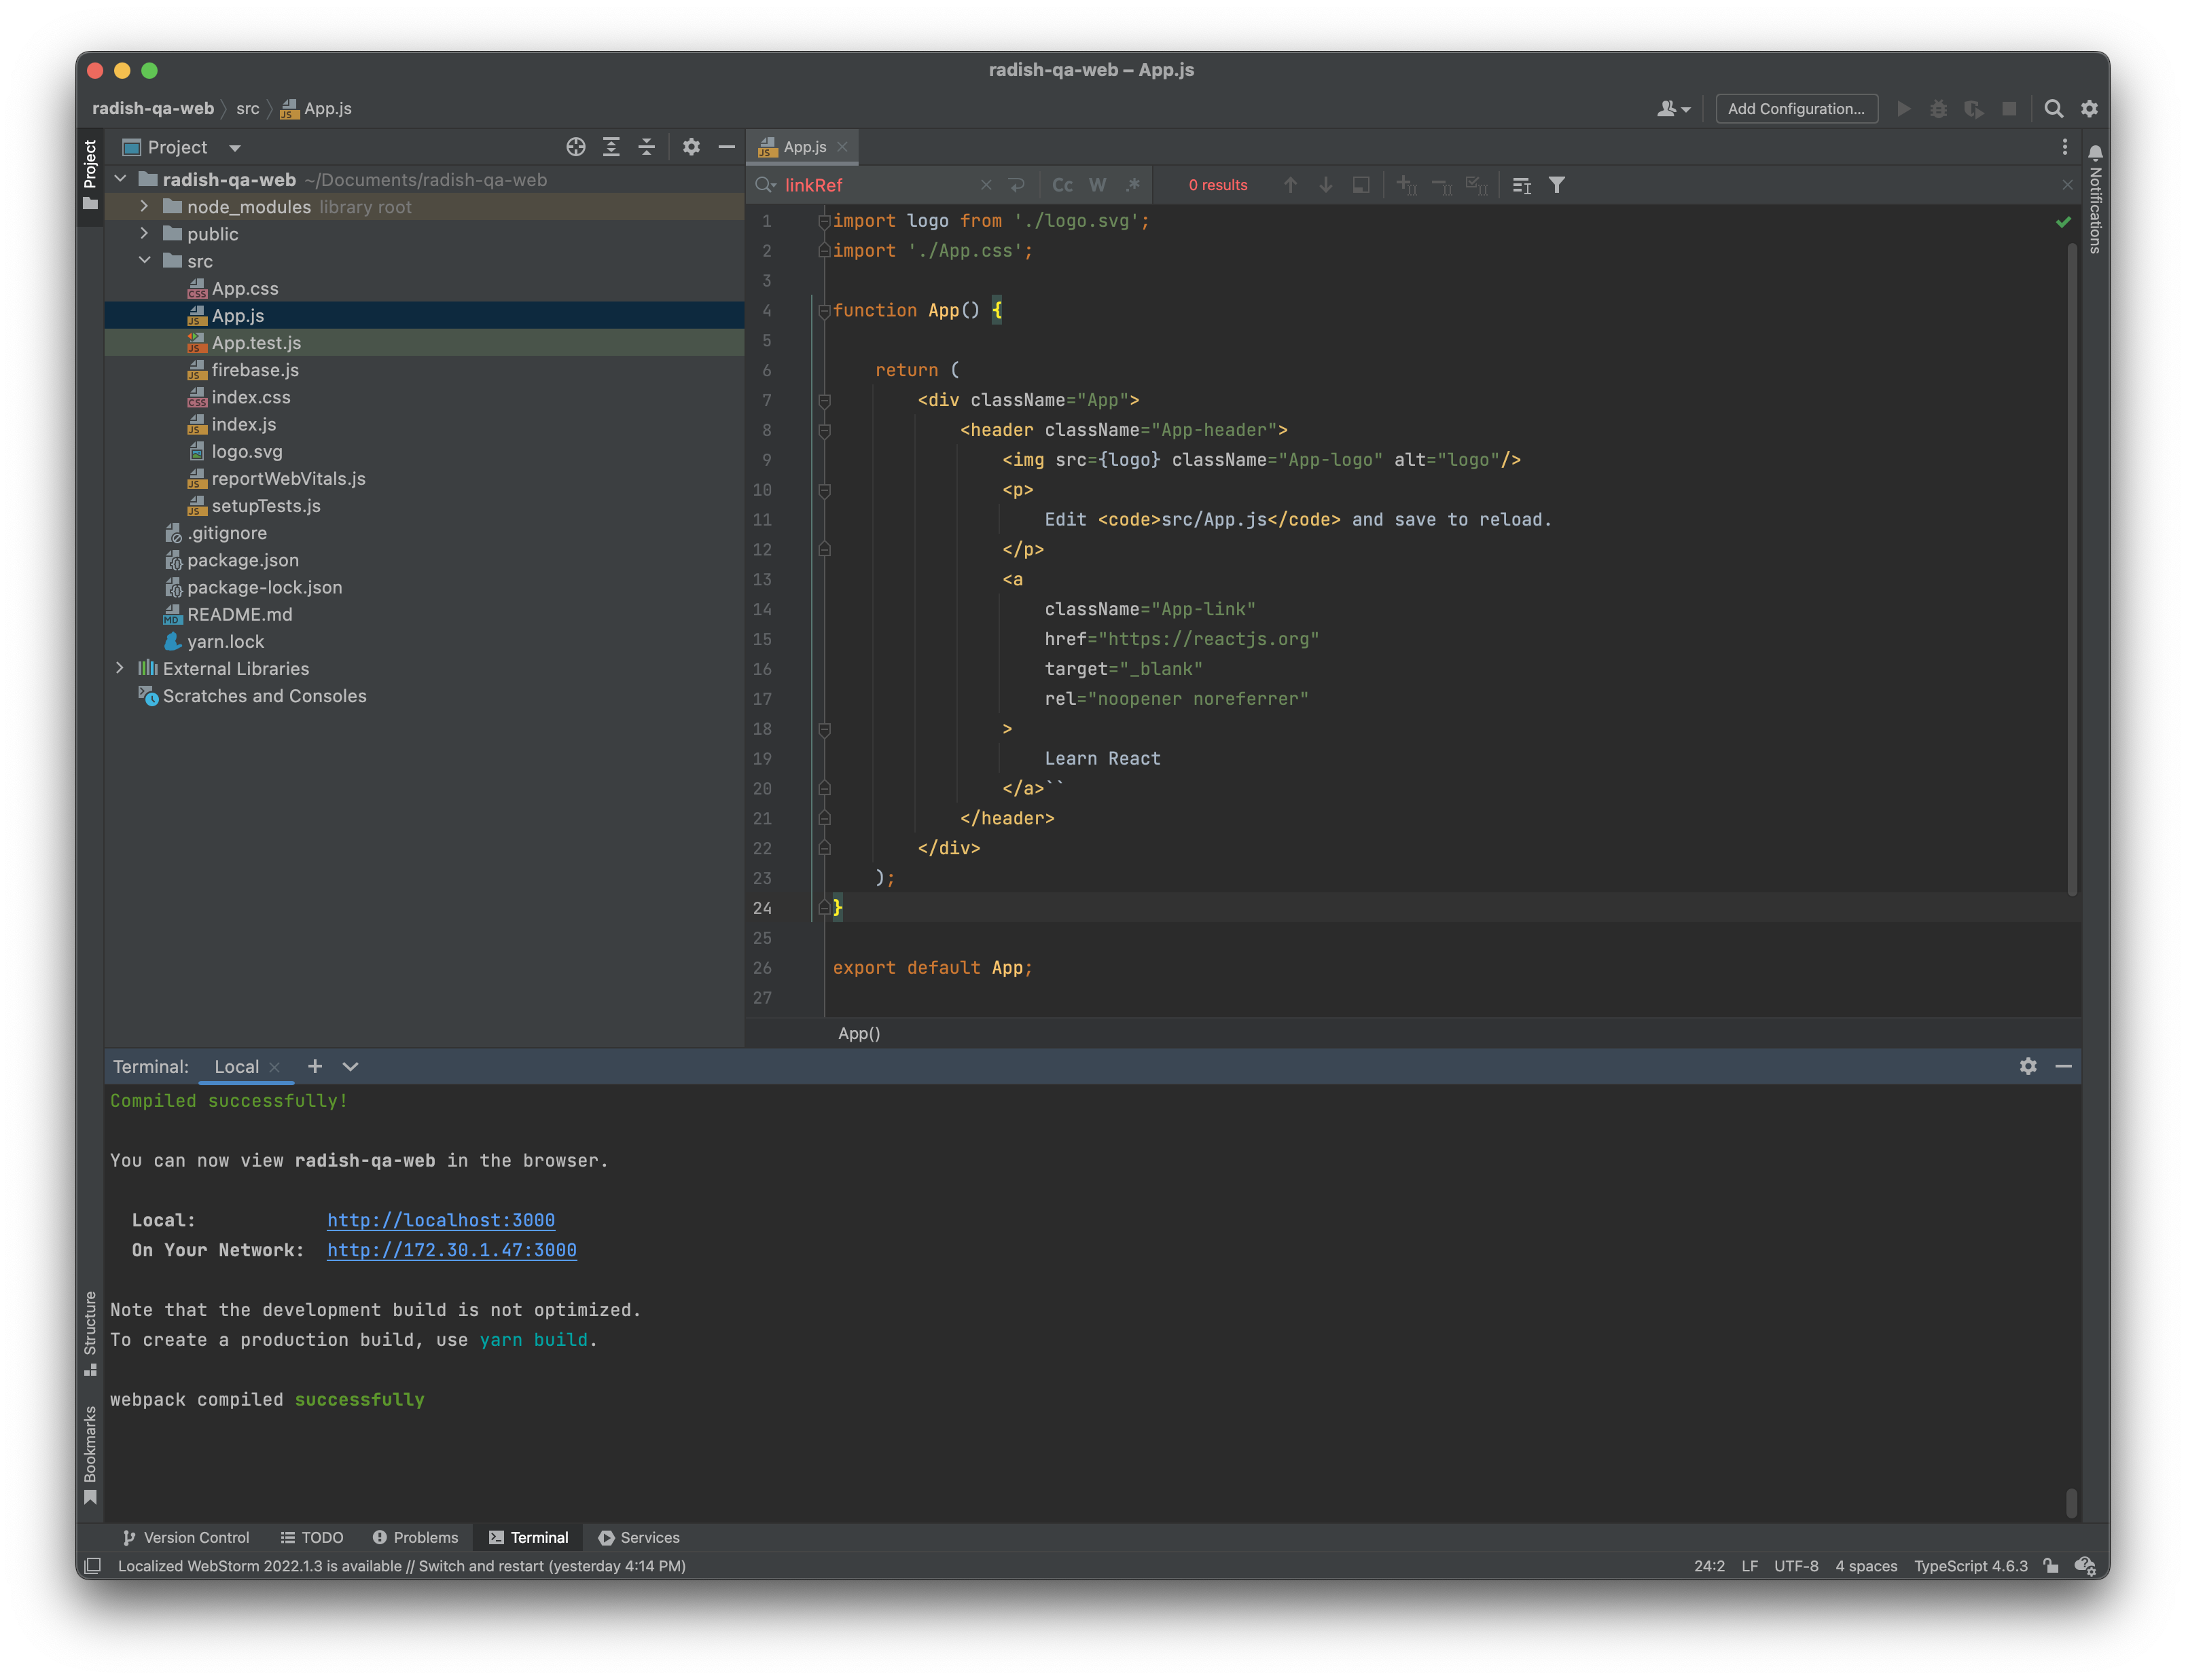This screenshot has width=2186, height=1680.
Task: Click the Select Opened File target icon
Action: [x=575, y=147]
